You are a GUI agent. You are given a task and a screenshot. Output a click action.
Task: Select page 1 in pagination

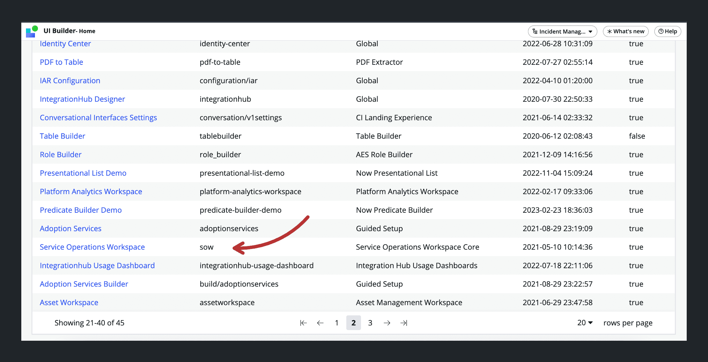point(337,323)
